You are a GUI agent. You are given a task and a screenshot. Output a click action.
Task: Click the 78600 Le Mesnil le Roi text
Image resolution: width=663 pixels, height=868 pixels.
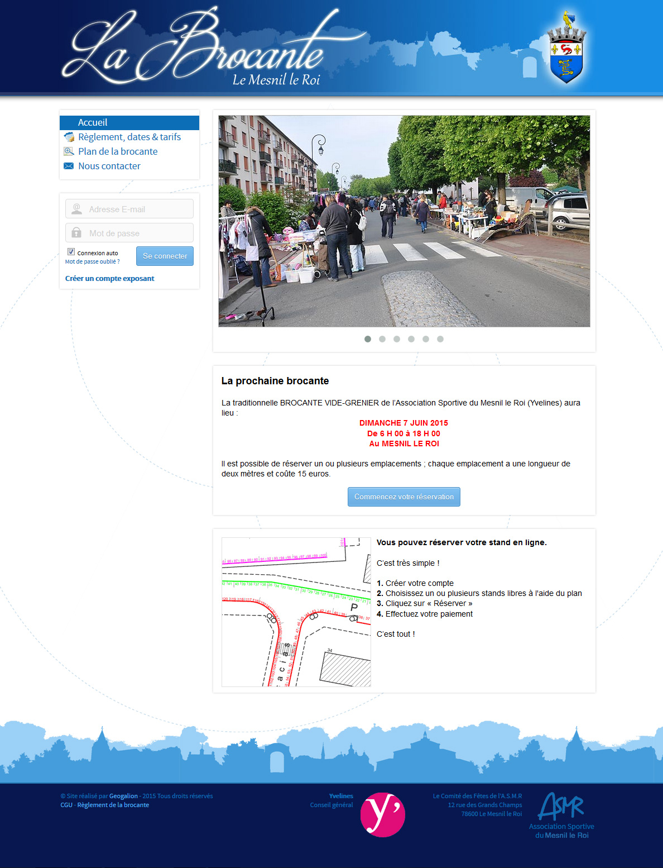[x=492, y=814]
